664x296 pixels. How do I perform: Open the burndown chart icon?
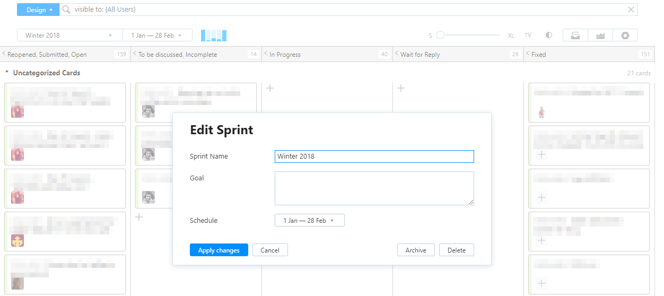[600, 36]
